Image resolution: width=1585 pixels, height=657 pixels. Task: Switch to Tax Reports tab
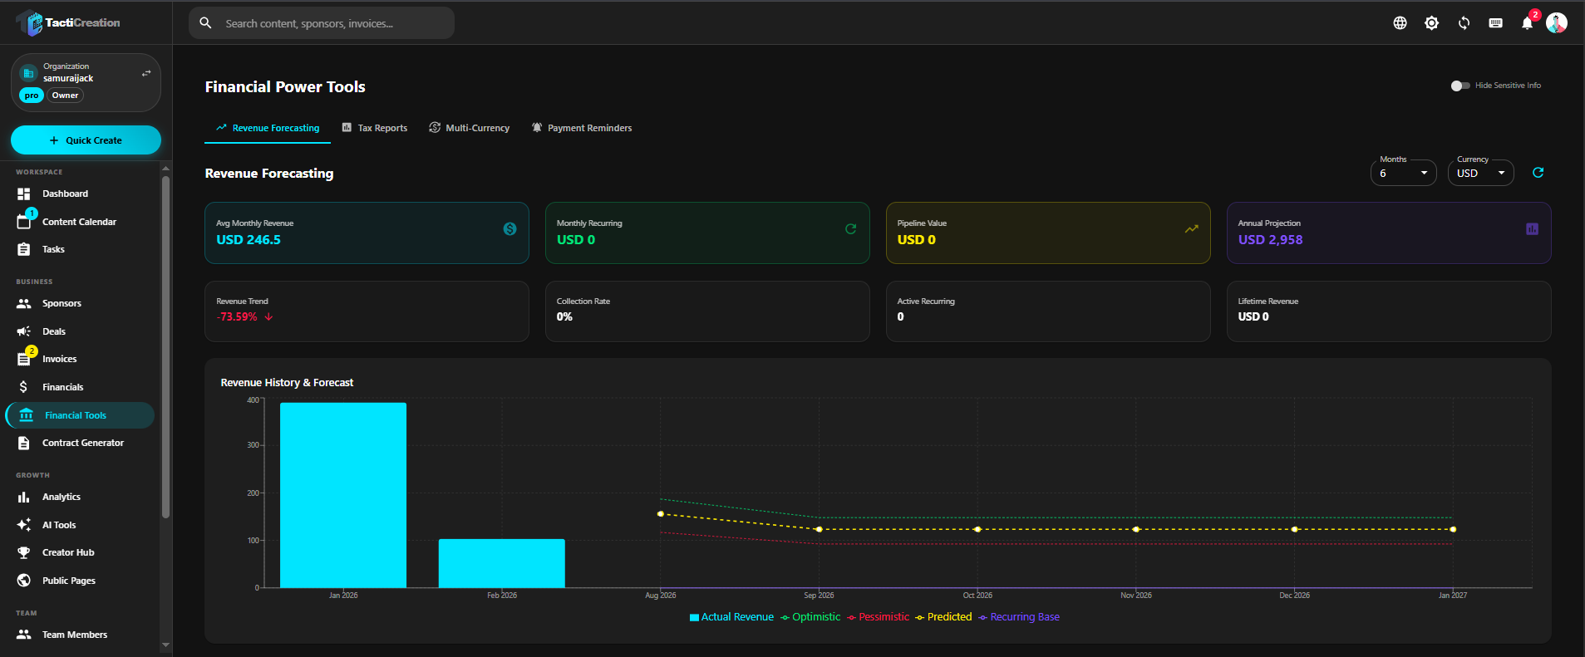tap(375, 128)
